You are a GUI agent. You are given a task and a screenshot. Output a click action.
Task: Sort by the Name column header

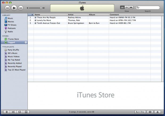point(50,15)
